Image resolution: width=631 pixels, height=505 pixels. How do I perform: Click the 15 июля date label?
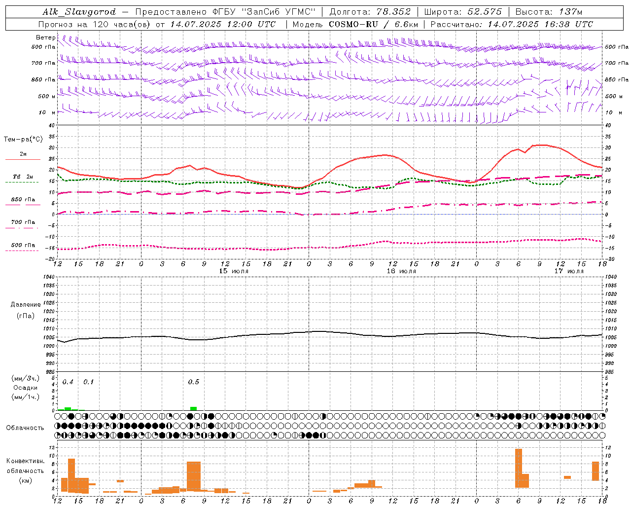tap(234, 271)
